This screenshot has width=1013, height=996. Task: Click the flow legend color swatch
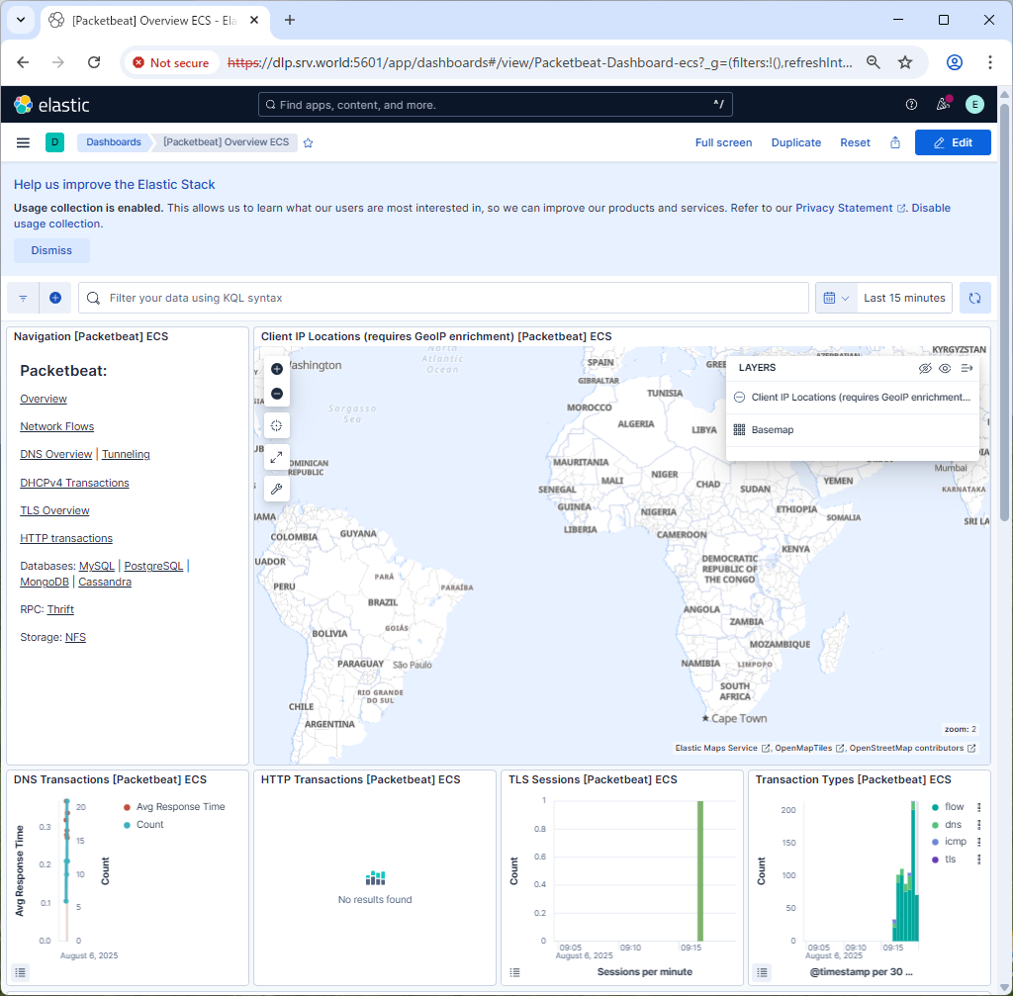[935, 807]
